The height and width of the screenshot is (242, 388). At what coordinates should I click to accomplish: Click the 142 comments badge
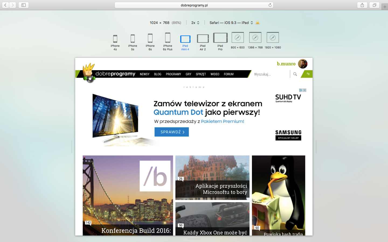click(88, 223)
